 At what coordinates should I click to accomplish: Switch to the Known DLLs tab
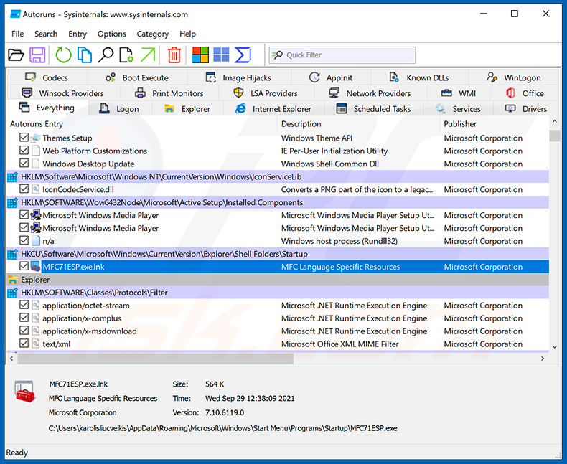coord(420,77)
